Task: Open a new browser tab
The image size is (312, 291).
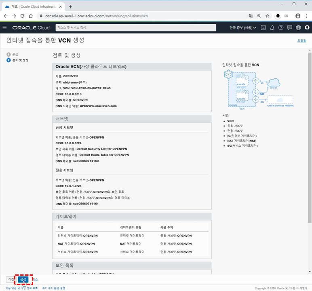Action: pyautogui.click(x=70, y=7)
